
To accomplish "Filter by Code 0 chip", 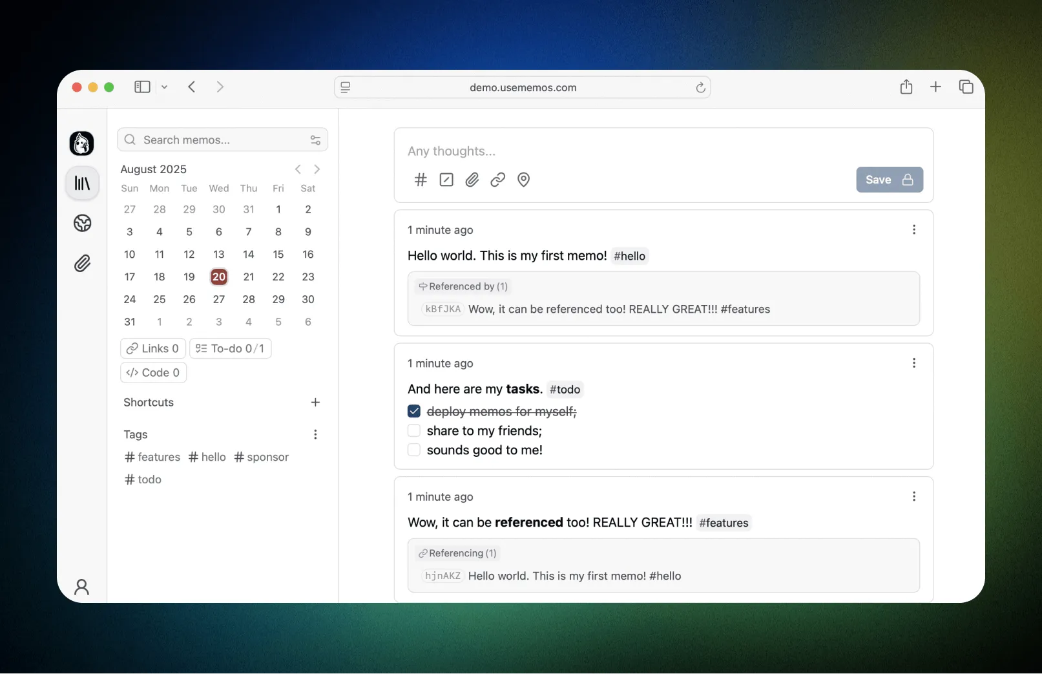I will (x=153, y=372).
